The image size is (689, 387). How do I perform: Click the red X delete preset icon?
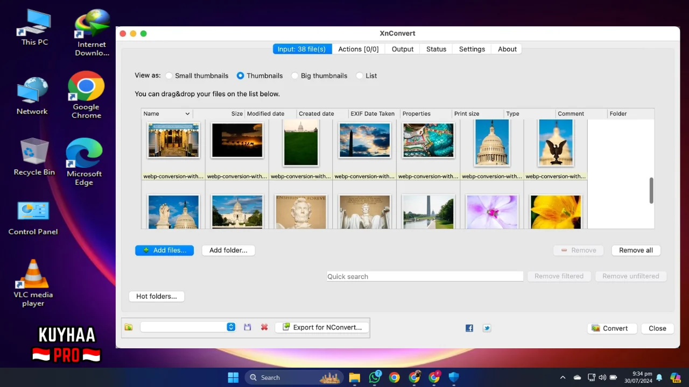[x=264, y=327]
